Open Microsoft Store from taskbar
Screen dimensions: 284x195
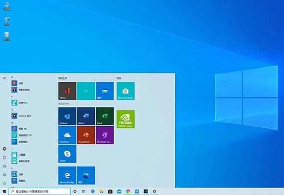tap(110, 192)
